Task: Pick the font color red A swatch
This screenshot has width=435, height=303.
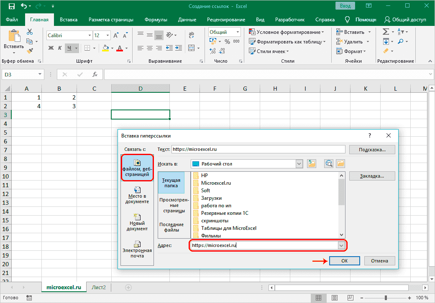Action: 120,48
